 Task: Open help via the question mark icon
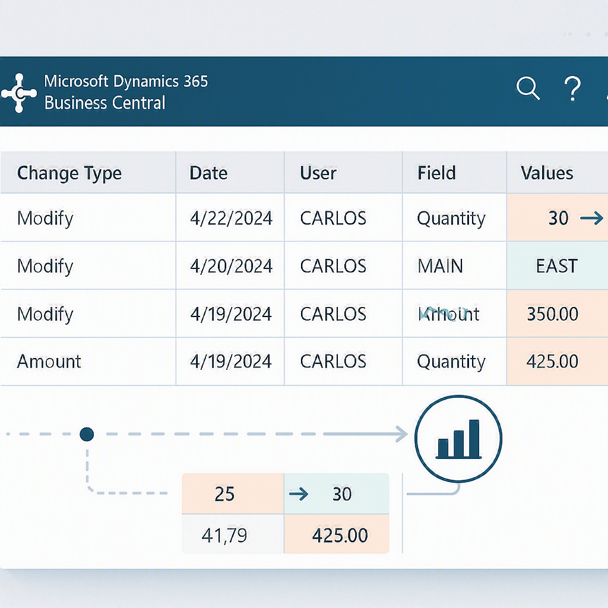(x=572, y=89)
